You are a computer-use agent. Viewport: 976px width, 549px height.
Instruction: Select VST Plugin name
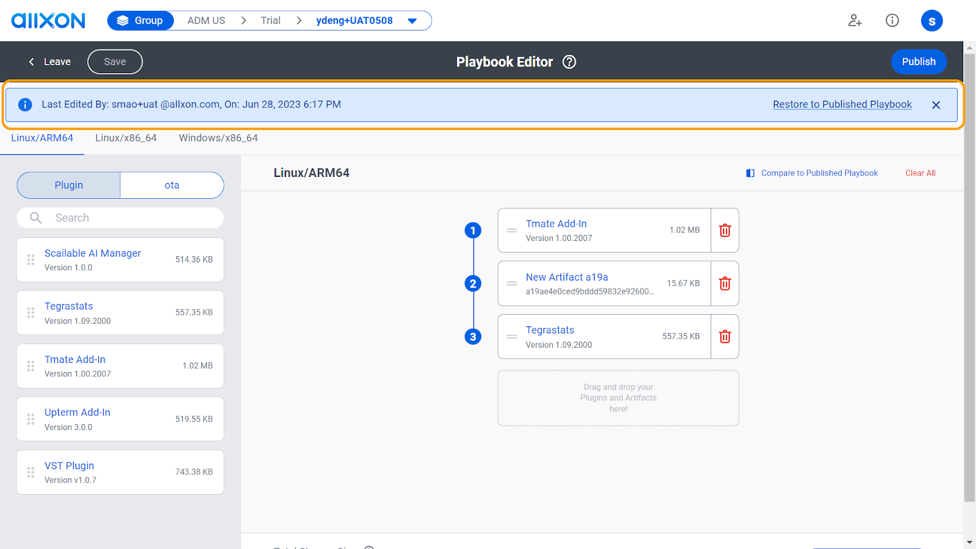69,465
